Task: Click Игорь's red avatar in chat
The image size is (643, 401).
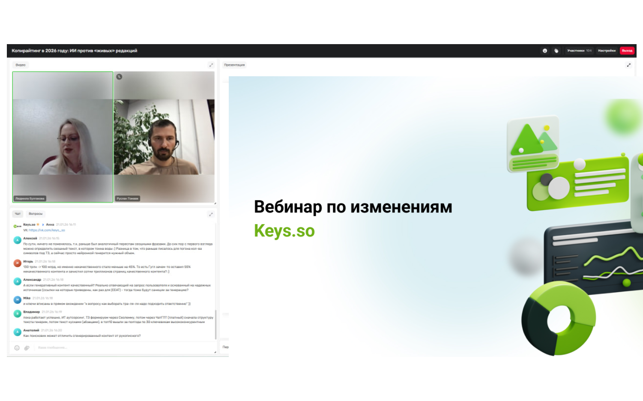Action: click(x=17, y=263)
